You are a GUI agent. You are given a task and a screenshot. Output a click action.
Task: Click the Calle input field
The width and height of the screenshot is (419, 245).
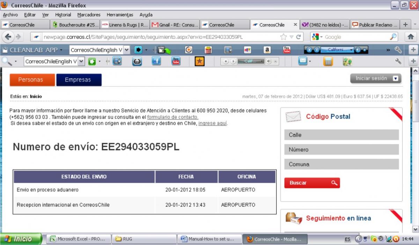341,135
